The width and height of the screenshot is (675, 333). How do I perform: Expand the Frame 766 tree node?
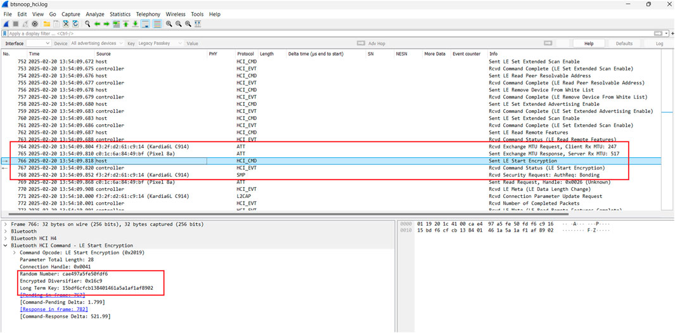6,225
